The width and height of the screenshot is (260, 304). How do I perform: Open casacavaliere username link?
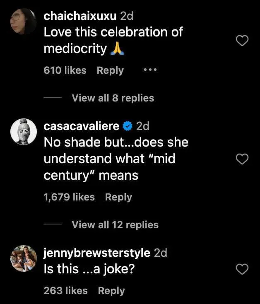click(x=82, y=125)
